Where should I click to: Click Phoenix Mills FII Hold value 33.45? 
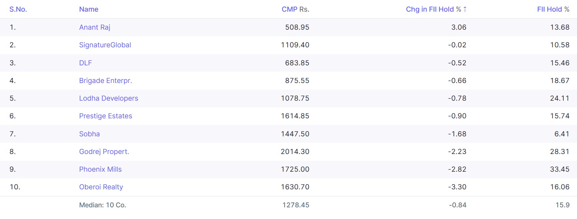pos(559,169)
